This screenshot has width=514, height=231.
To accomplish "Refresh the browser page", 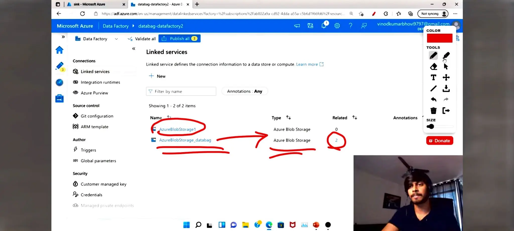I will pos(82,14).
